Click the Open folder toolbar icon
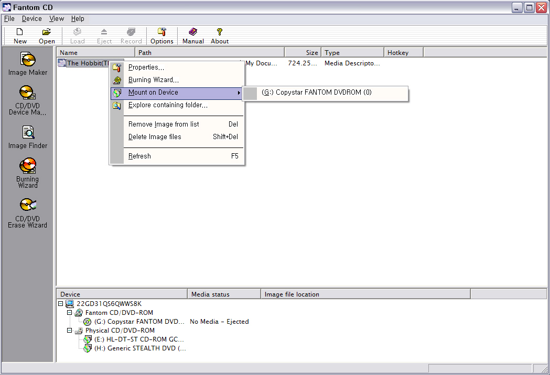 coord(47,36)
